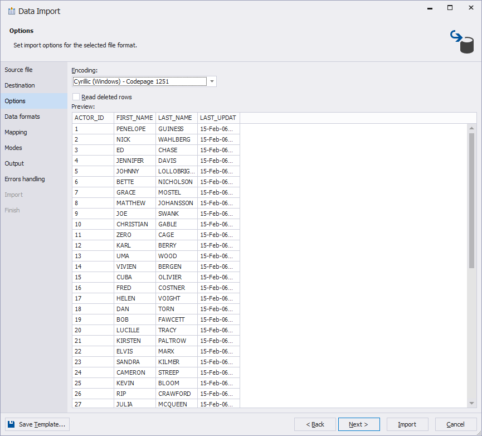Open the Encoding dropdown arrow
Screen dimensions: 482x436
212,81
